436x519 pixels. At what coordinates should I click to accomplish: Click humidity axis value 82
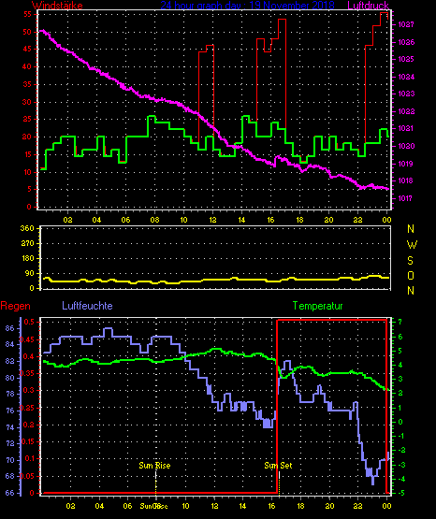[10, 361]
